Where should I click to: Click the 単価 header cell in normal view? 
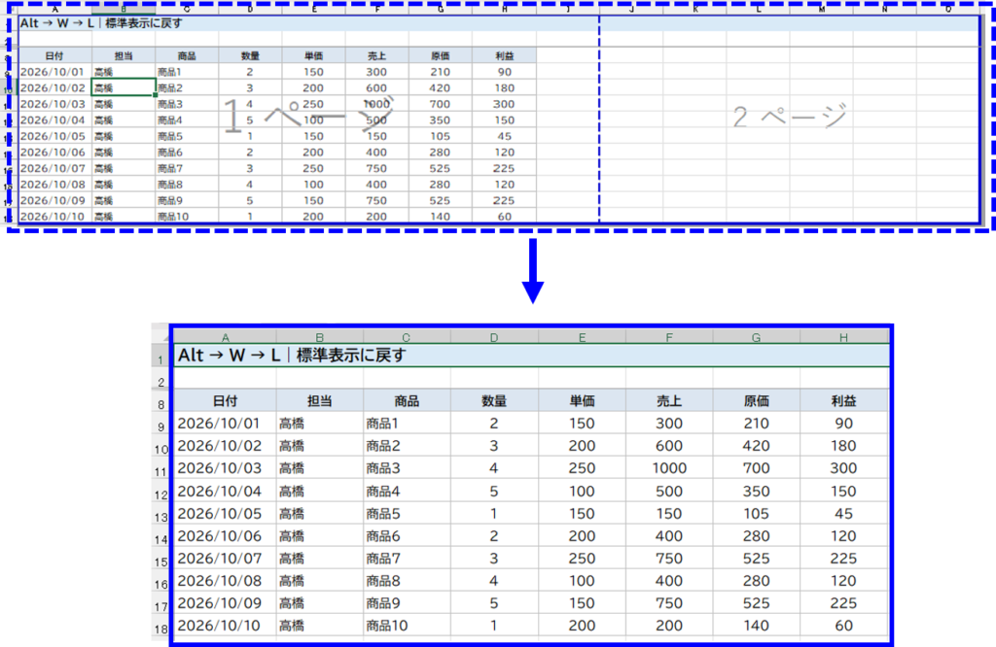(582, 401)
